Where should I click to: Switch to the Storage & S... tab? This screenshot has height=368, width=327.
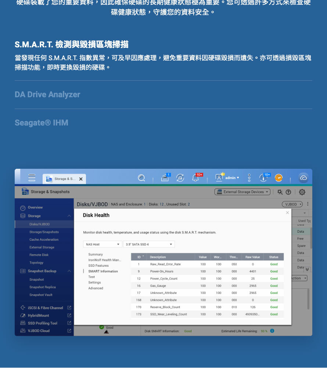click(x=64, y=179)
